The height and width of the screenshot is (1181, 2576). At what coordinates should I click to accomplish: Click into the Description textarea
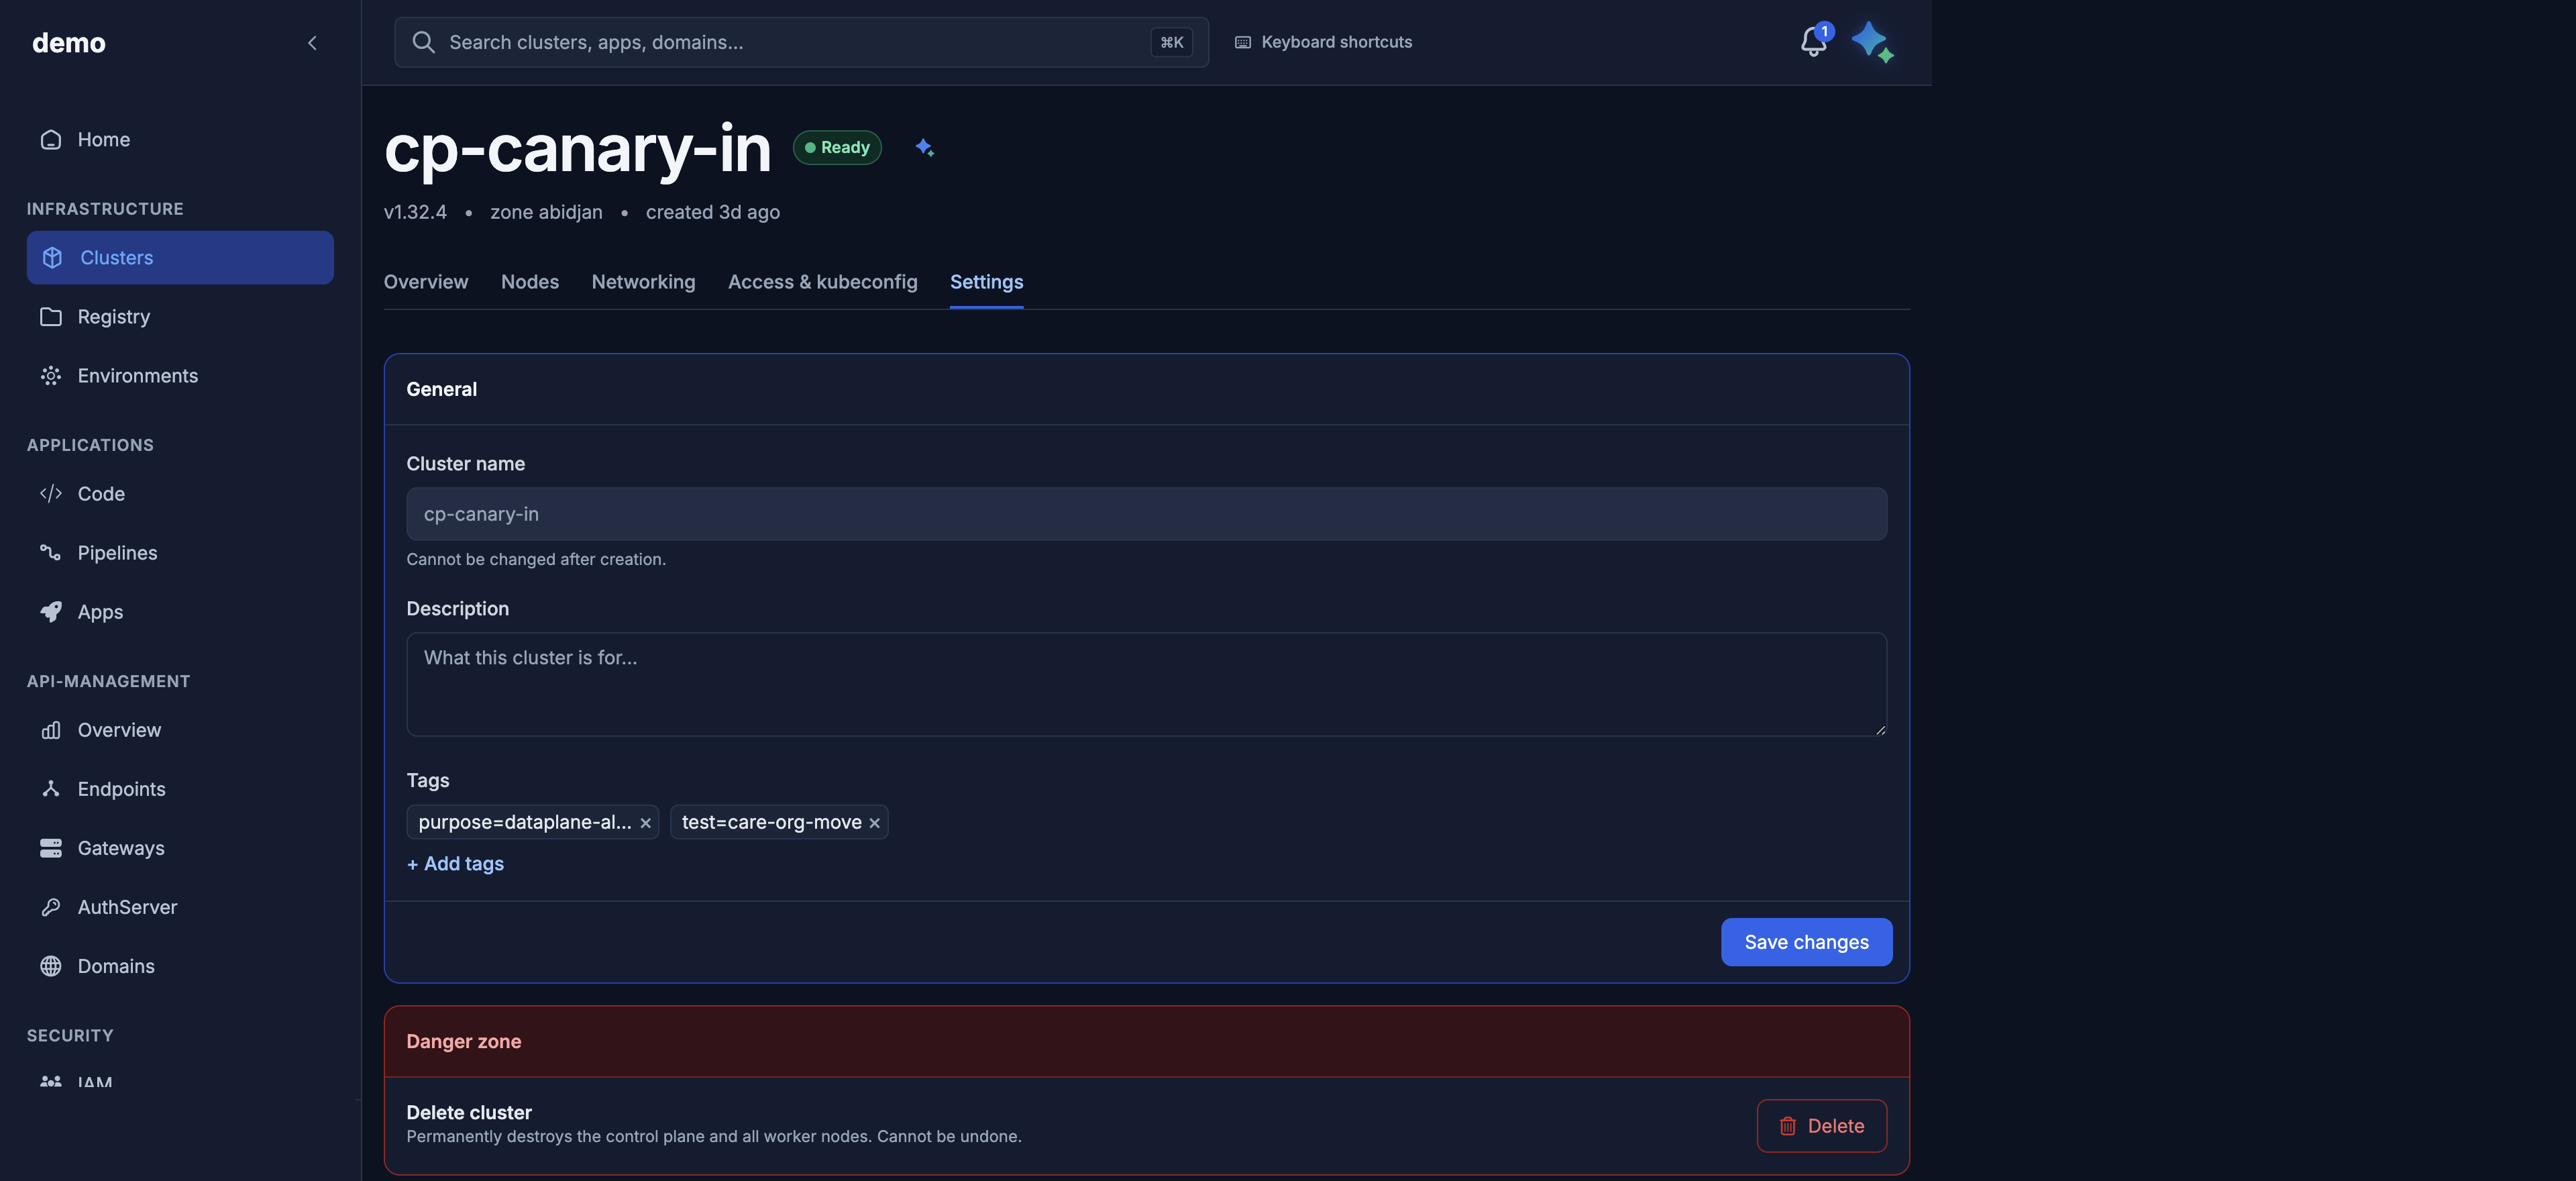(1146, 684)
